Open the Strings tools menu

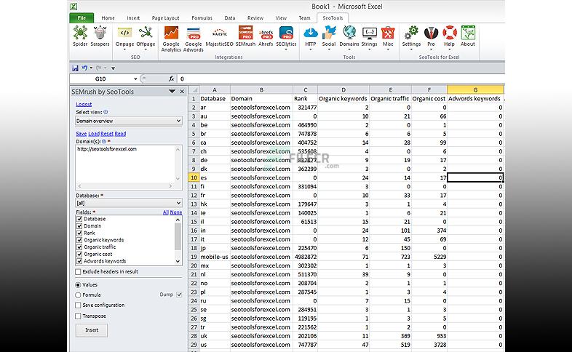pyautogui.click(x=369, y=38)
